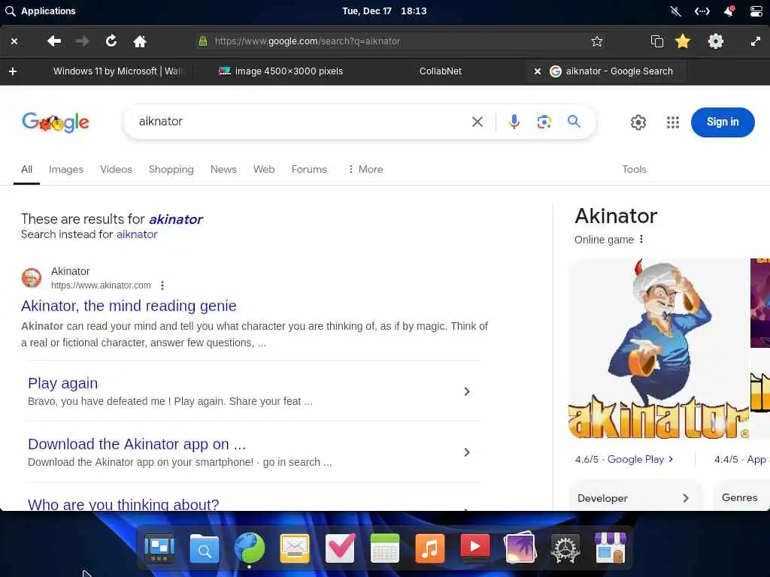This screenshot has width=770, height=577.
Task: Launch the Files app in the dock
Action: click(x=205, y=548)
